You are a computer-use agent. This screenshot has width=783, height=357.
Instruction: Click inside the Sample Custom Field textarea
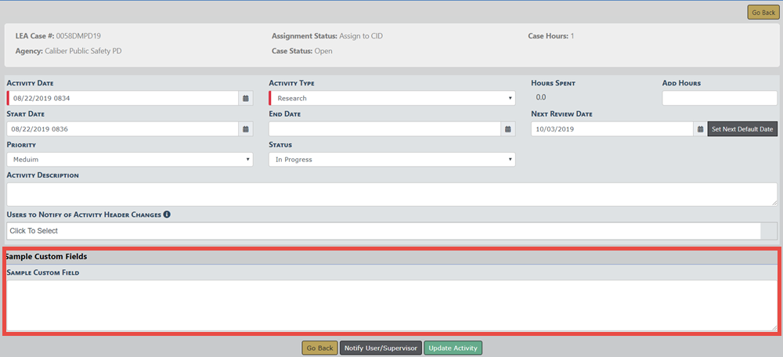[x=390, y=305]
